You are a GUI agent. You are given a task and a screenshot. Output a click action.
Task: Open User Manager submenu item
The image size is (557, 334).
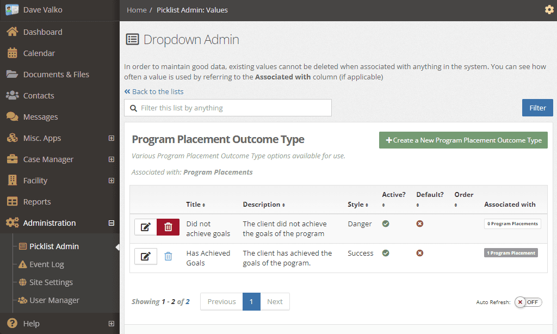(54, 300)
